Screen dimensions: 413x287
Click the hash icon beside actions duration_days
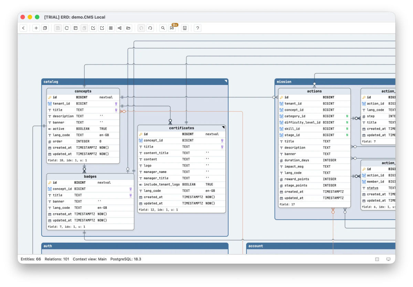[x=282, y=160]
